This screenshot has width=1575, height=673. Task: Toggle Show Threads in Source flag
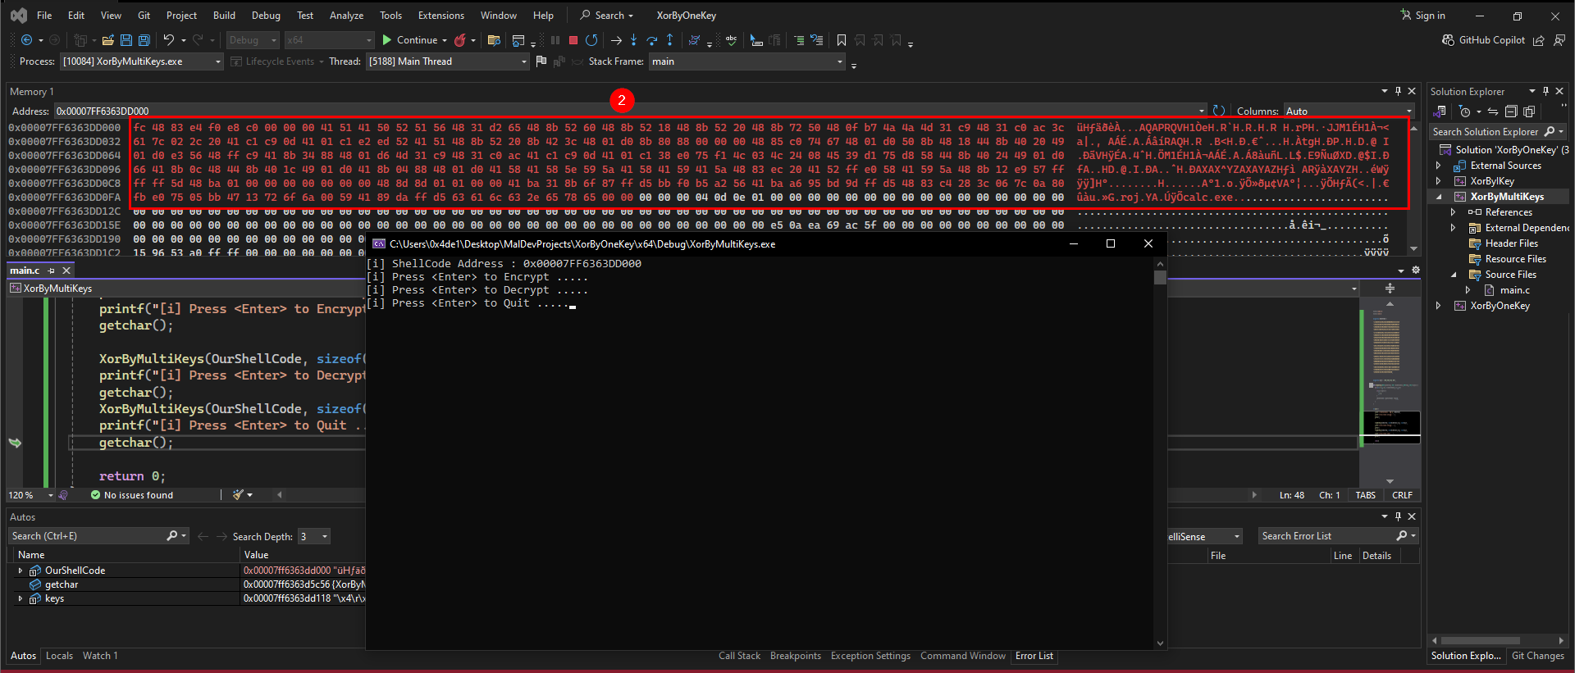pos(541,61)
